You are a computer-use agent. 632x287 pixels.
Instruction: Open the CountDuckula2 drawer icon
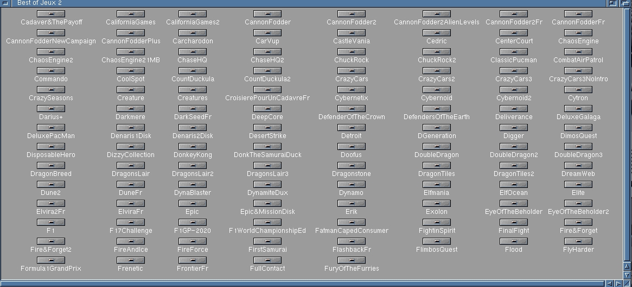click(x=267, y=70)
